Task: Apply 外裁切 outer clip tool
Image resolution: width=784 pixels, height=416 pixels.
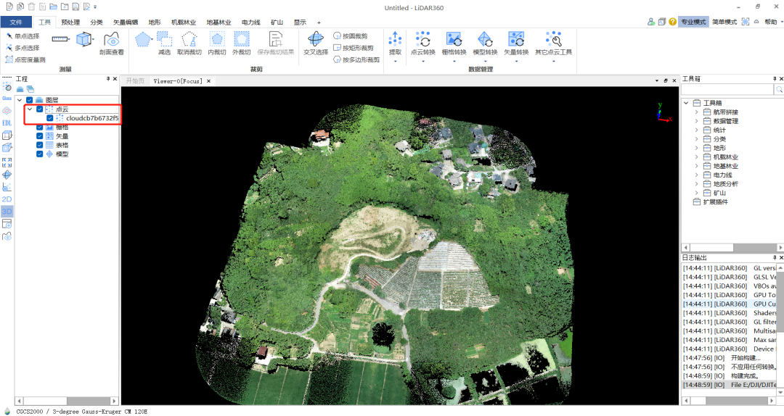Action: click(242, 43)
